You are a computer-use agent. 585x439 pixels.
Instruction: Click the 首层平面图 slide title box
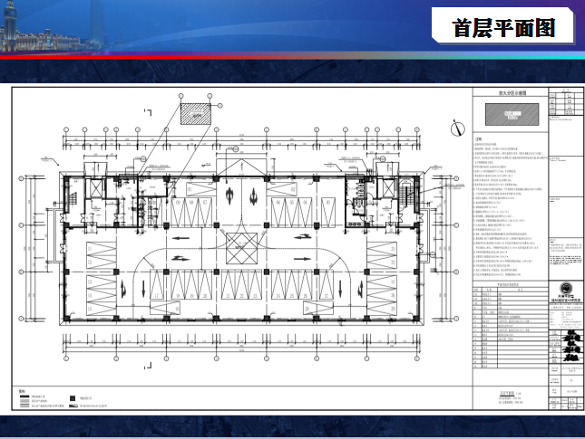click(x=502, y=27)
